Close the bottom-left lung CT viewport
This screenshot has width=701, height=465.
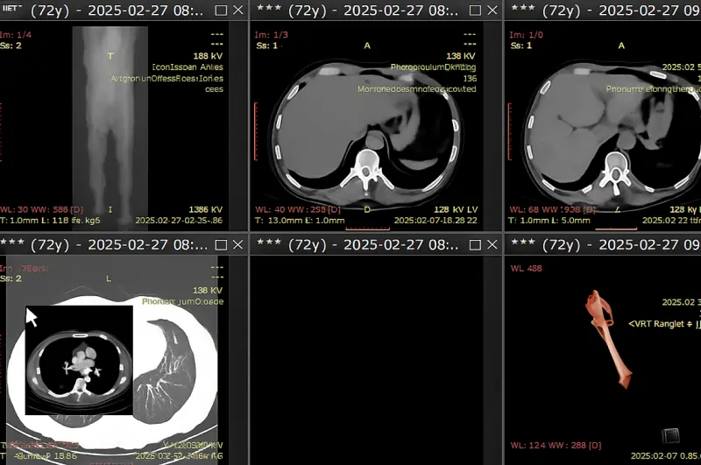[x=237, y=244]
